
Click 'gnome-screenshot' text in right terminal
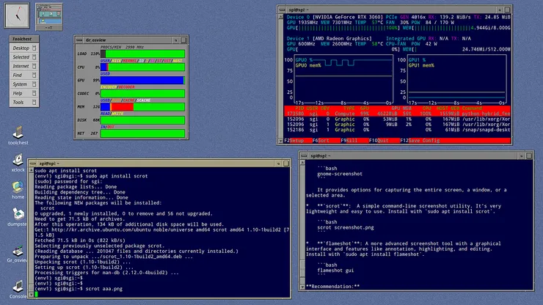coord(340,174)
